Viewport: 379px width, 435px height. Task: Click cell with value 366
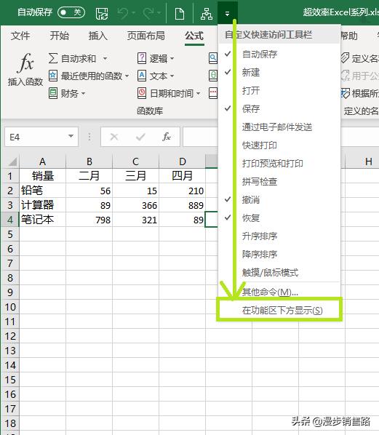tap(136, 205)
